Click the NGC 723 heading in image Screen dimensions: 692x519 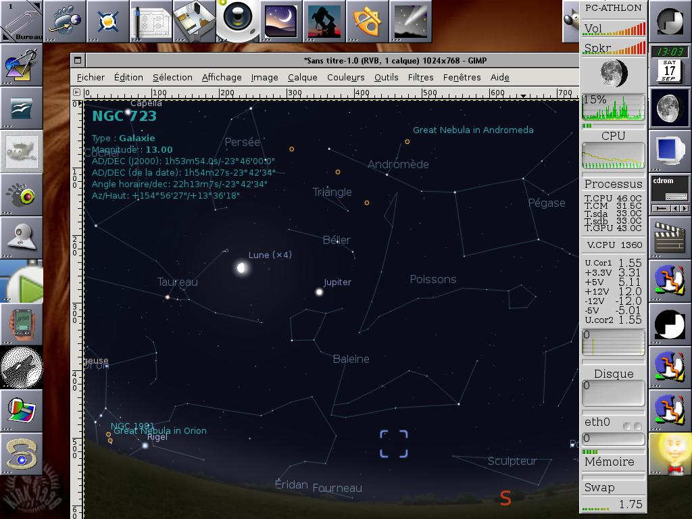[x=124, y=116]
